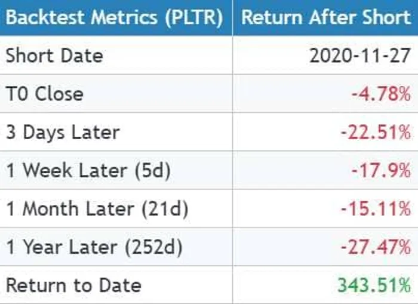
Task: Select the 1 Year Later (252d) label
Action: [x=94, y=247]
